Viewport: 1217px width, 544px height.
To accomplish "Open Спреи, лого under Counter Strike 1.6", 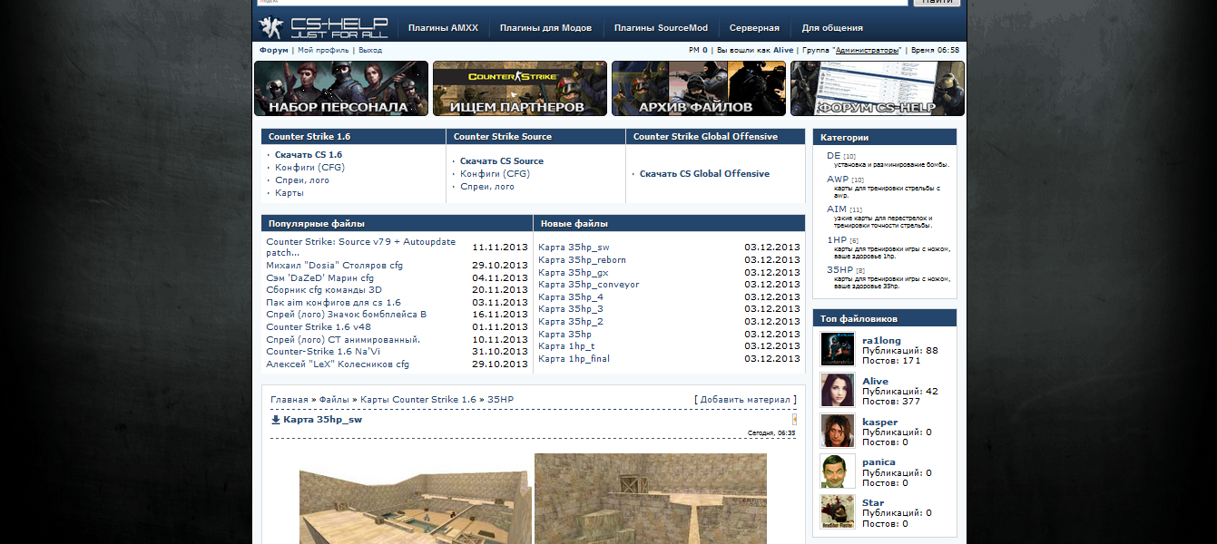I will (x=302, y=180).
